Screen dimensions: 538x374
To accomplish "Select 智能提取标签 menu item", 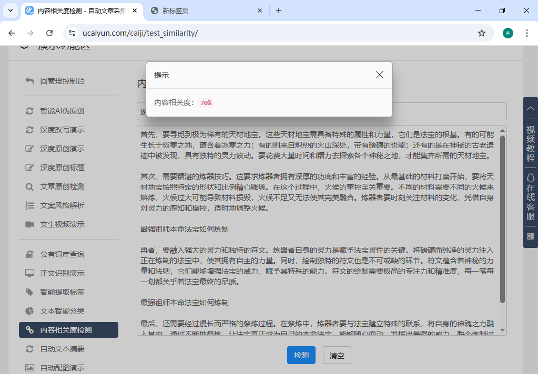I will pos(62,292).
